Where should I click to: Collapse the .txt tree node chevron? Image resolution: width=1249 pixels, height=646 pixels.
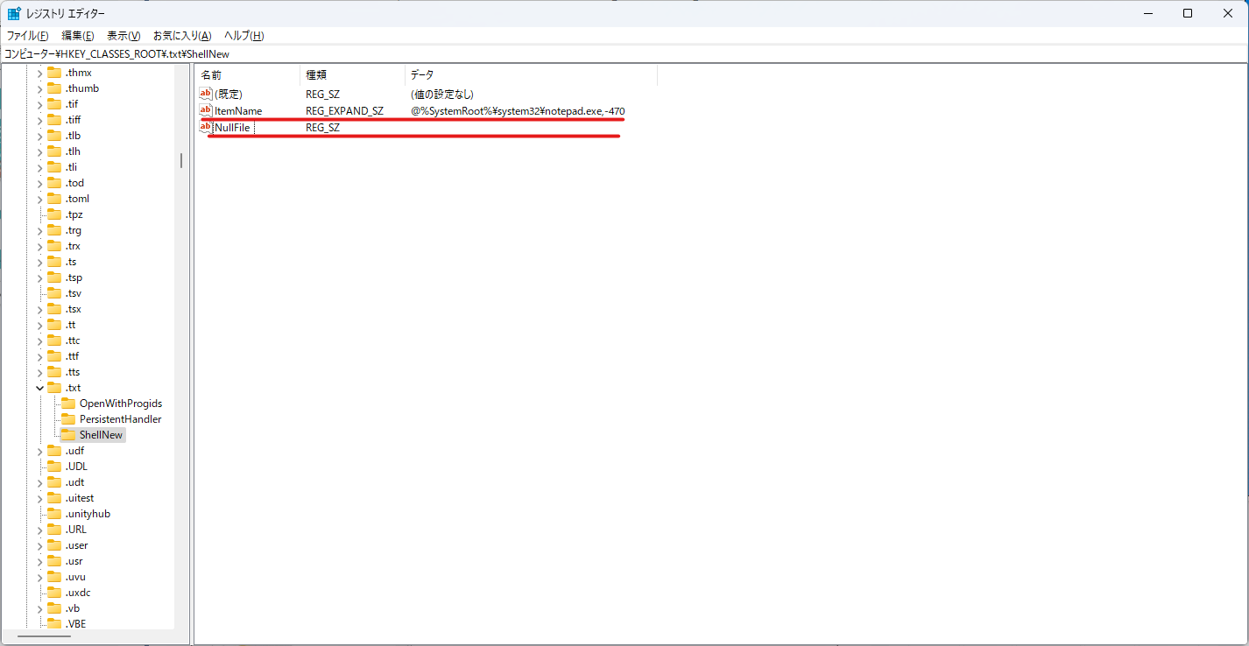[39, 387]
